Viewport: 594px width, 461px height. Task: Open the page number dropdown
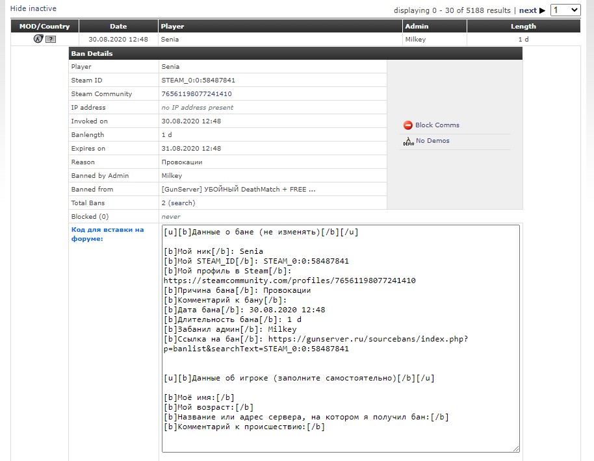click(x=565, y=10)
